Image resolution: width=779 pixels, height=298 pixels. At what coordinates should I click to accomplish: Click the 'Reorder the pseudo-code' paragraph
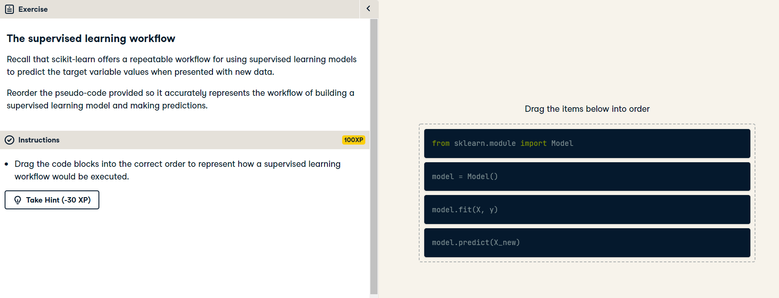(180, 99)
